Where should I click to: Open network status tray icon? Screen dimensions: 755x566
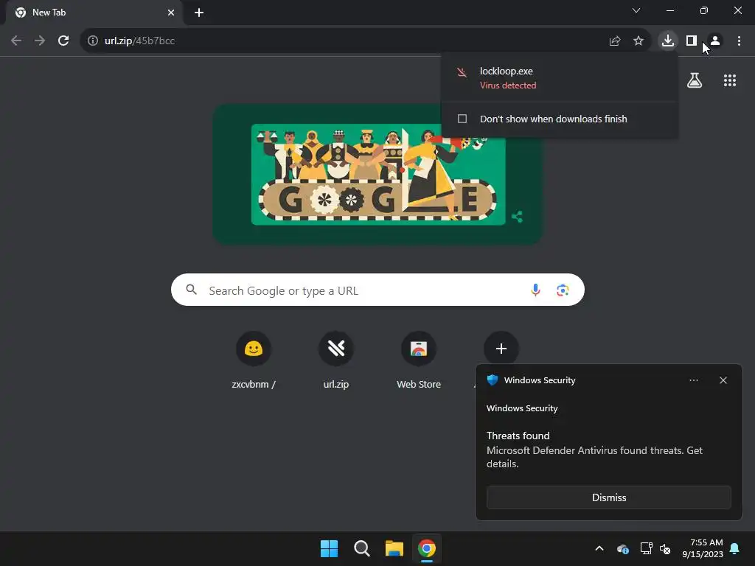(x=646, y=548)
